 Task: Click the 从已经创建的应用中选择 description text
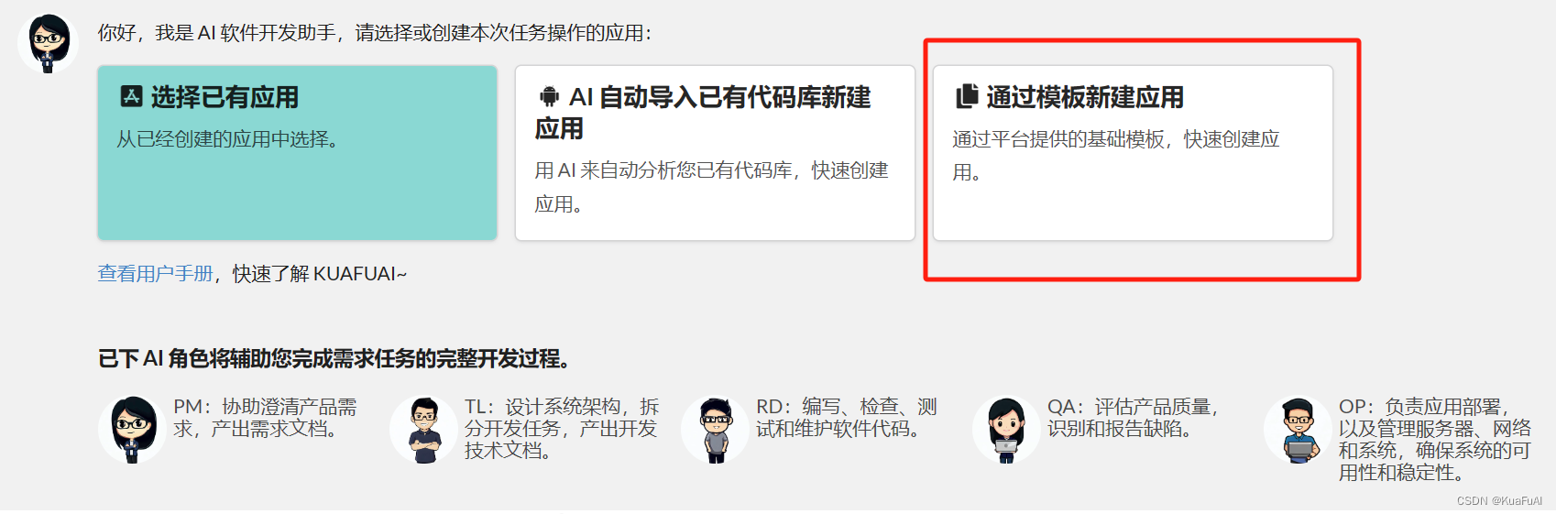click(228, 139)
